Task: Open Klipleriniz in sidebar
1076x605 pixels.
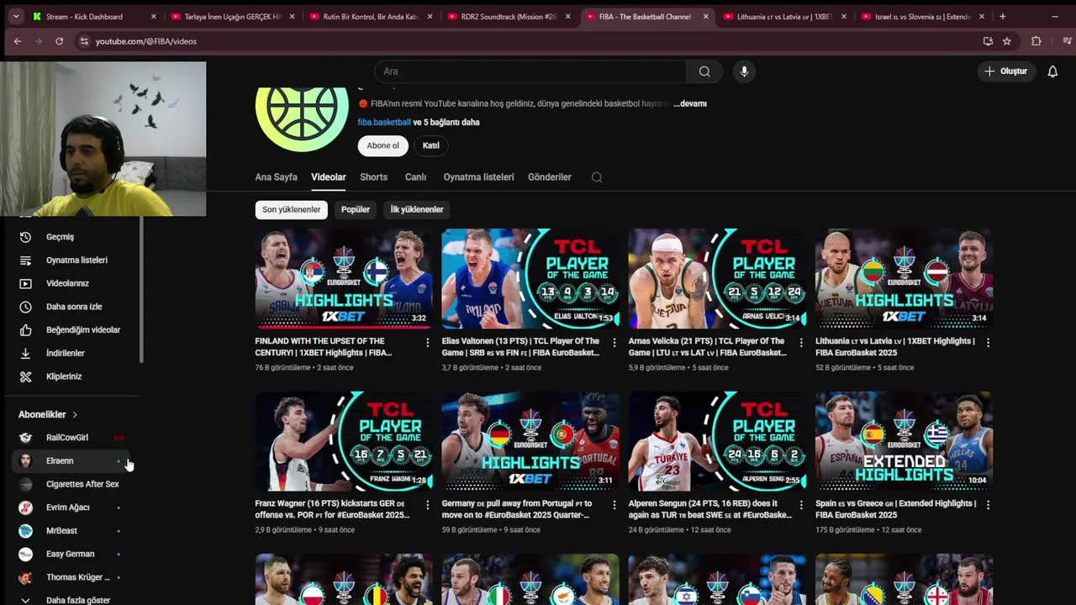Action: (71, 376)
